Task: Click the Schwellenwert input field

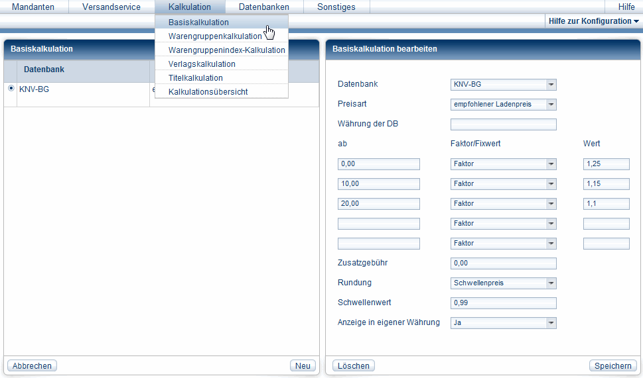Action: click(503, 303)
